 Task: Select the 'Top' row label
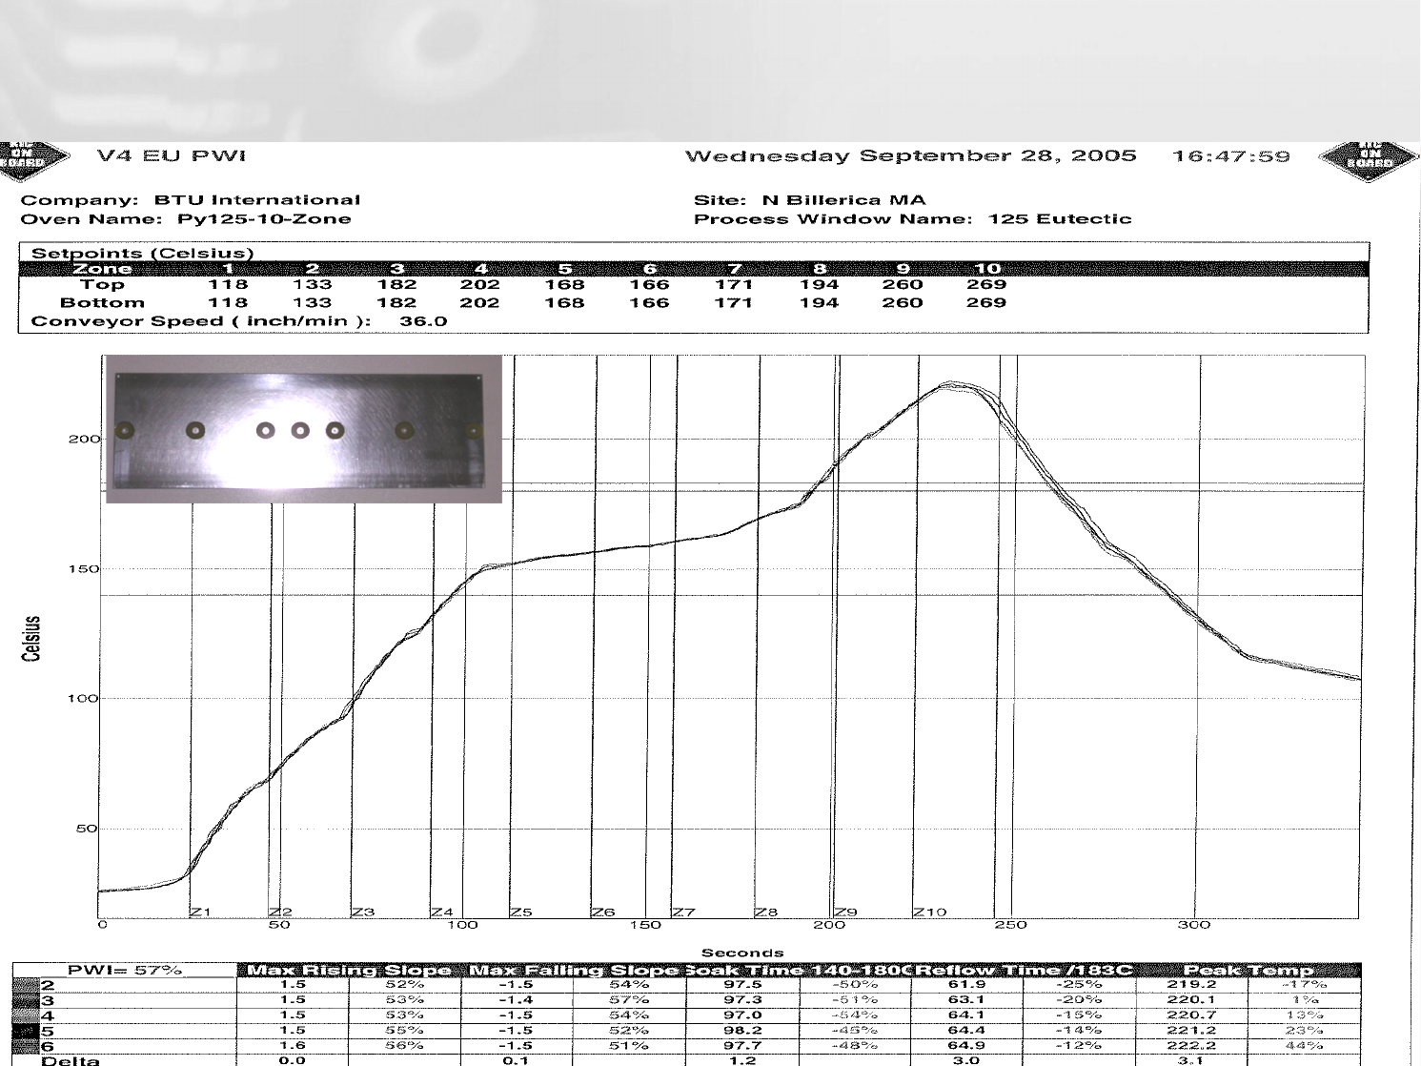102,284
